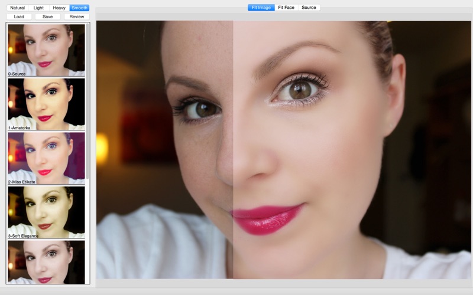
Task: Apply the 2-Miss Etikate preset thumbnail
Action: click(47, 158)
